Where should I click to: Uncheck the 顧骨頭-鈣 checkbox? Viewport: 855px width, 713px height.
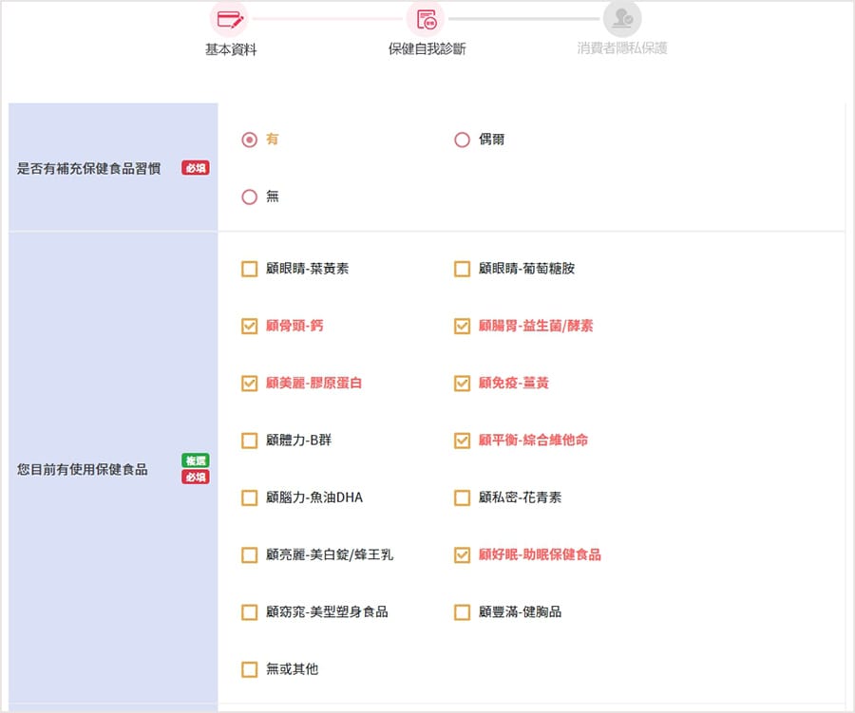(249, 326)
